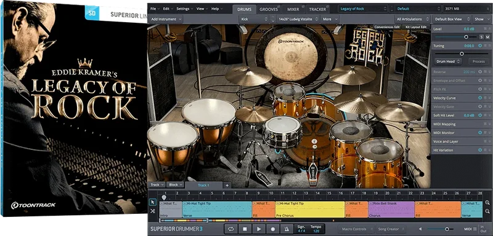Click the record button
This screenshot has height=236, width=493.
point(273,229)
